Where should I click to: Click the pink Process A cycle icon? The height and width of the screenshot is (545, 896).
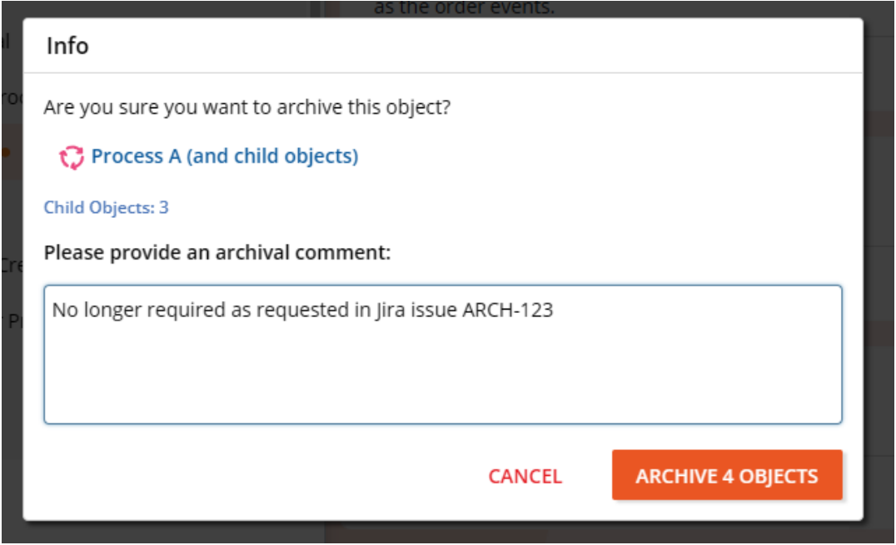[x=72, y=156]
